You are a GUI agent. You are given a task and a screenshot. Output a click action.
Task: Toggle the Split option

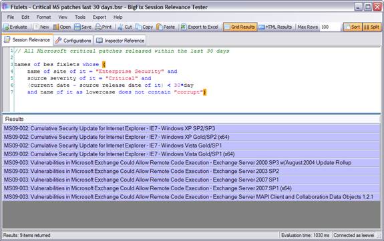[372, 27]
